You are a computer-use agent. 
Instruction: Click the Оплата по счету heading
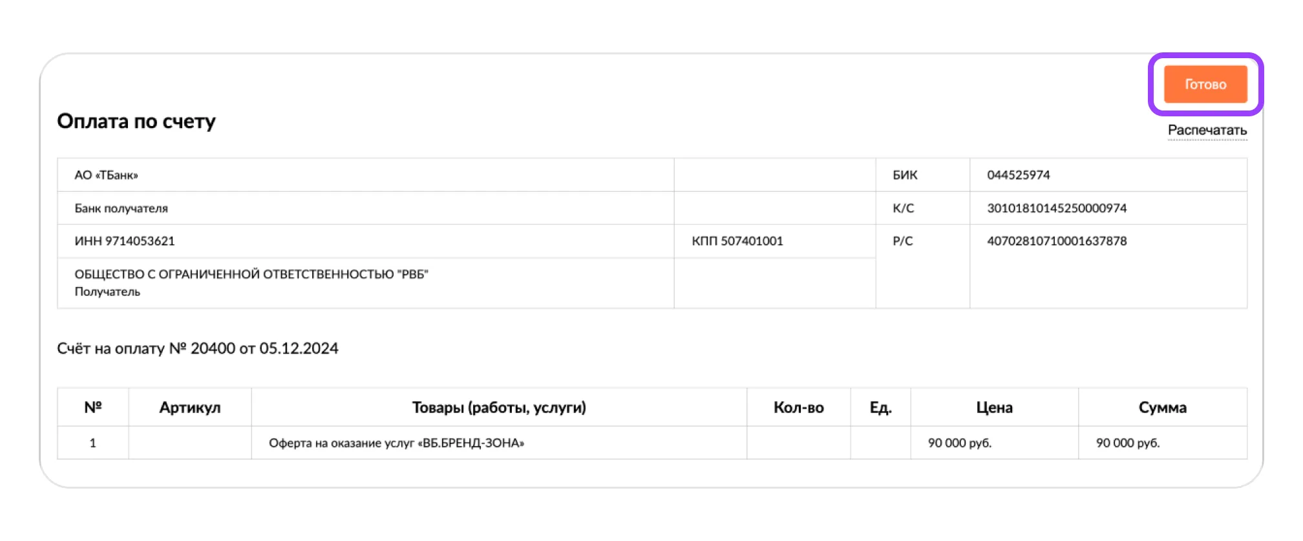pyautogui.click(x=136, y=121)
